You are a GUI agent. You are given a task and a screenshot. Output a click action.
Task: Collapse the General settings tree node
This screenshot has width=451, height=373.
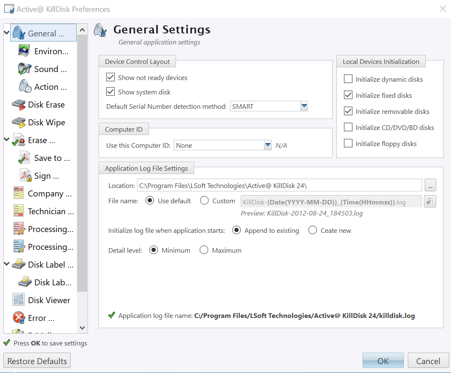[6, 33]
